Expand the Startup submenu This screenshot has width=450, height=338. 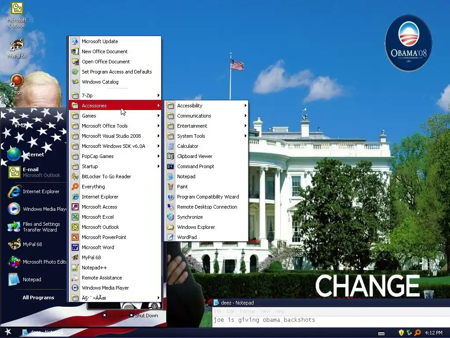(x=115, y=166)
